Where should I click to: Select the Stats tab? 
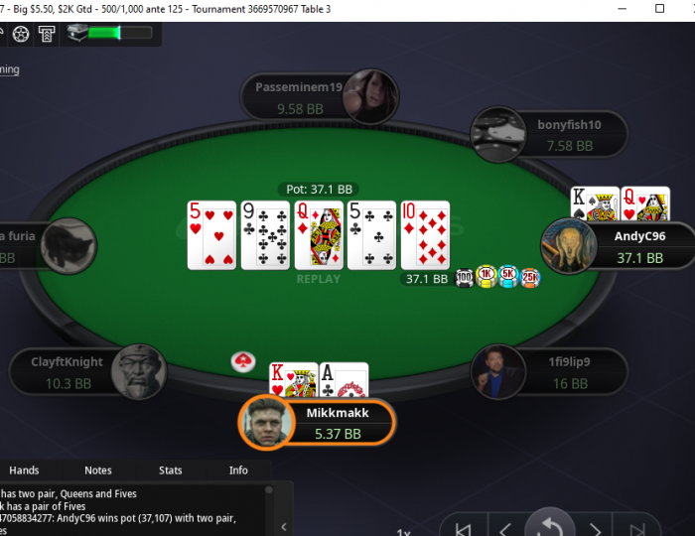coord(170,470)
